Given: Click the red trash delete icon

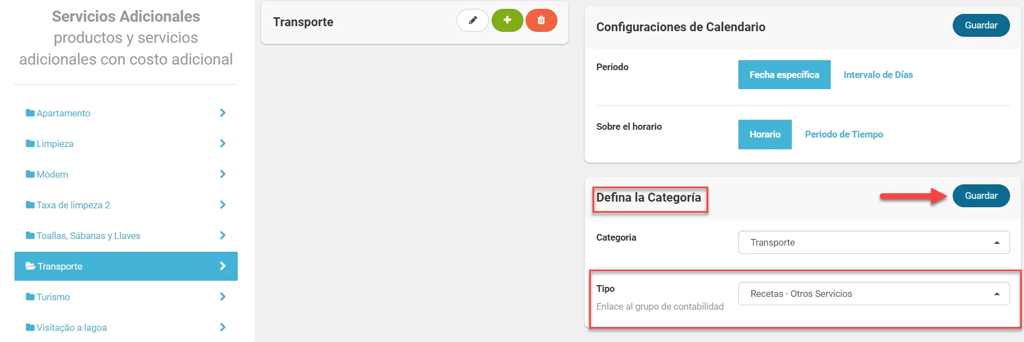Looking at the screenshot, I should tap(541, 21).
